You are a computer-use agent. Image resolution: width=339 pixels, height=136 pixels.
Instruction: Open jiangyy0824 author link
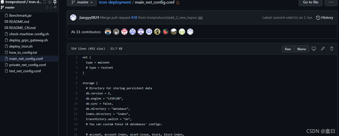tap(89, 18)
